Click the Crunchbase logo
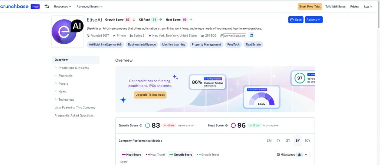The width and height of the screenshot is (380, 165). tap(14, 7)
